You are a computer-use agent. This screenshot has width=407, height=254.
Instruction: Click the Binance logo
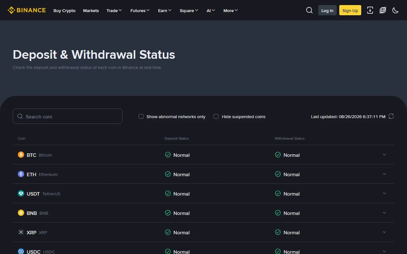(27, 10)
